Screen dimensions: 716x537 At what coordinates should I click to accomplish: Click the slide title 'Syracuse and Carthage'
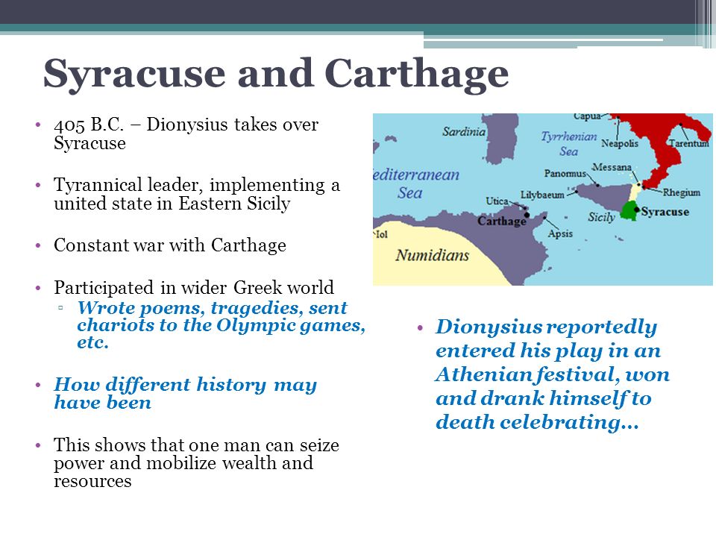(276, 74)
